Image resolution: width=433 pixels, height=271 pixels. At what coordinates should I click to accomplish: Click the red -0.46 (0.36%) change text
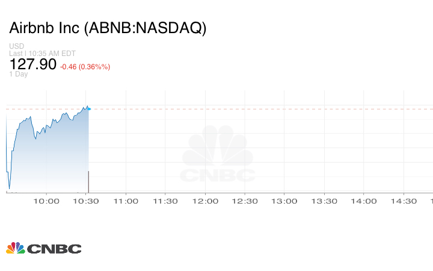coord(85,66)
